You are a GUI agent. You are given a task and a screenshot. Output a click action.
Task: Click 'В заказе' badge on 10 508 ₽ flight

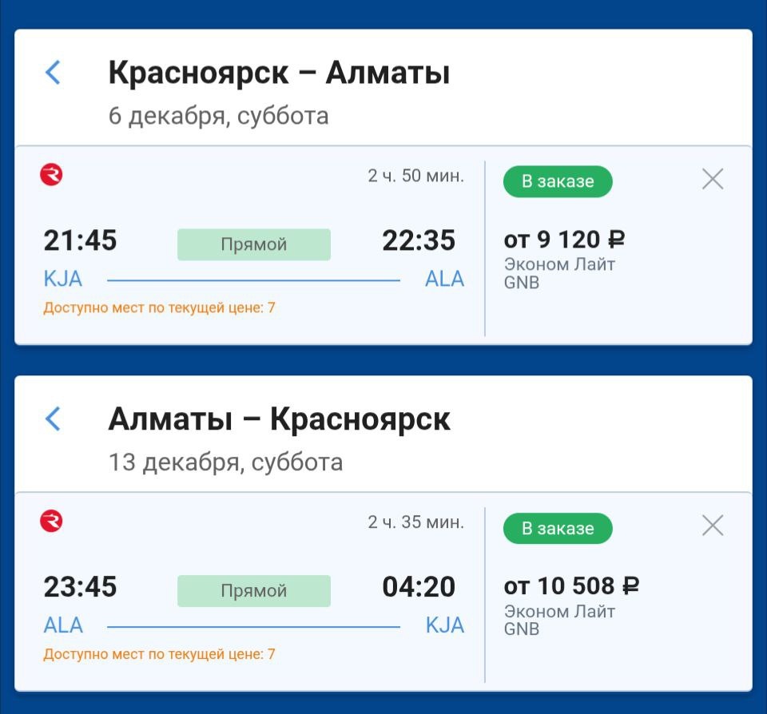(558, 528)
